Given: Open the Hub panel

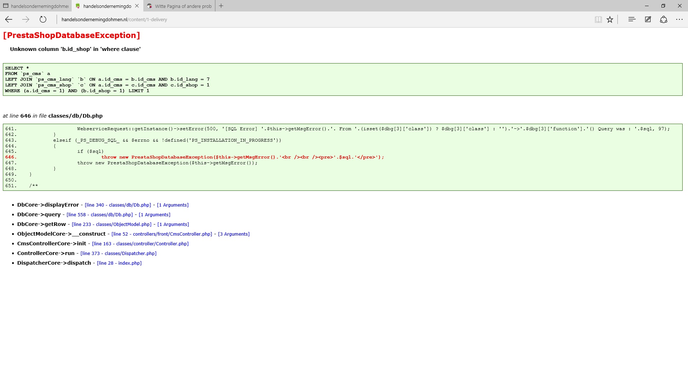Looking at the screenshot, I should point(632,19).
